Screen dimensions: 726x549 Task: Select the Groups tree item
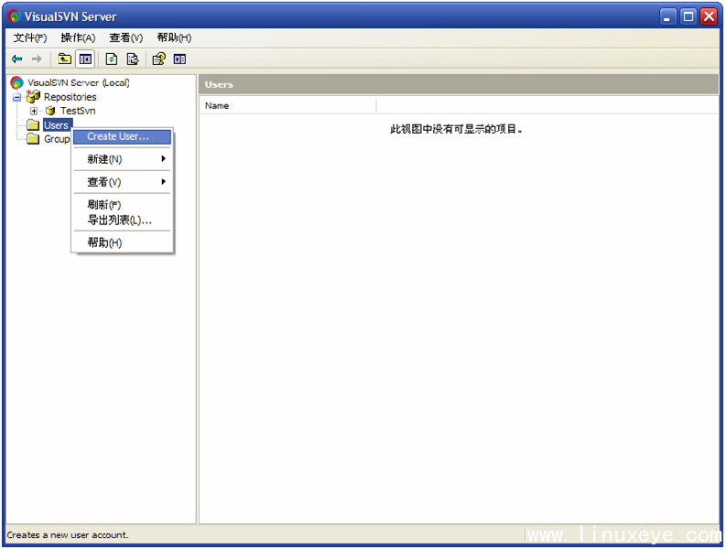click(57, 139)
